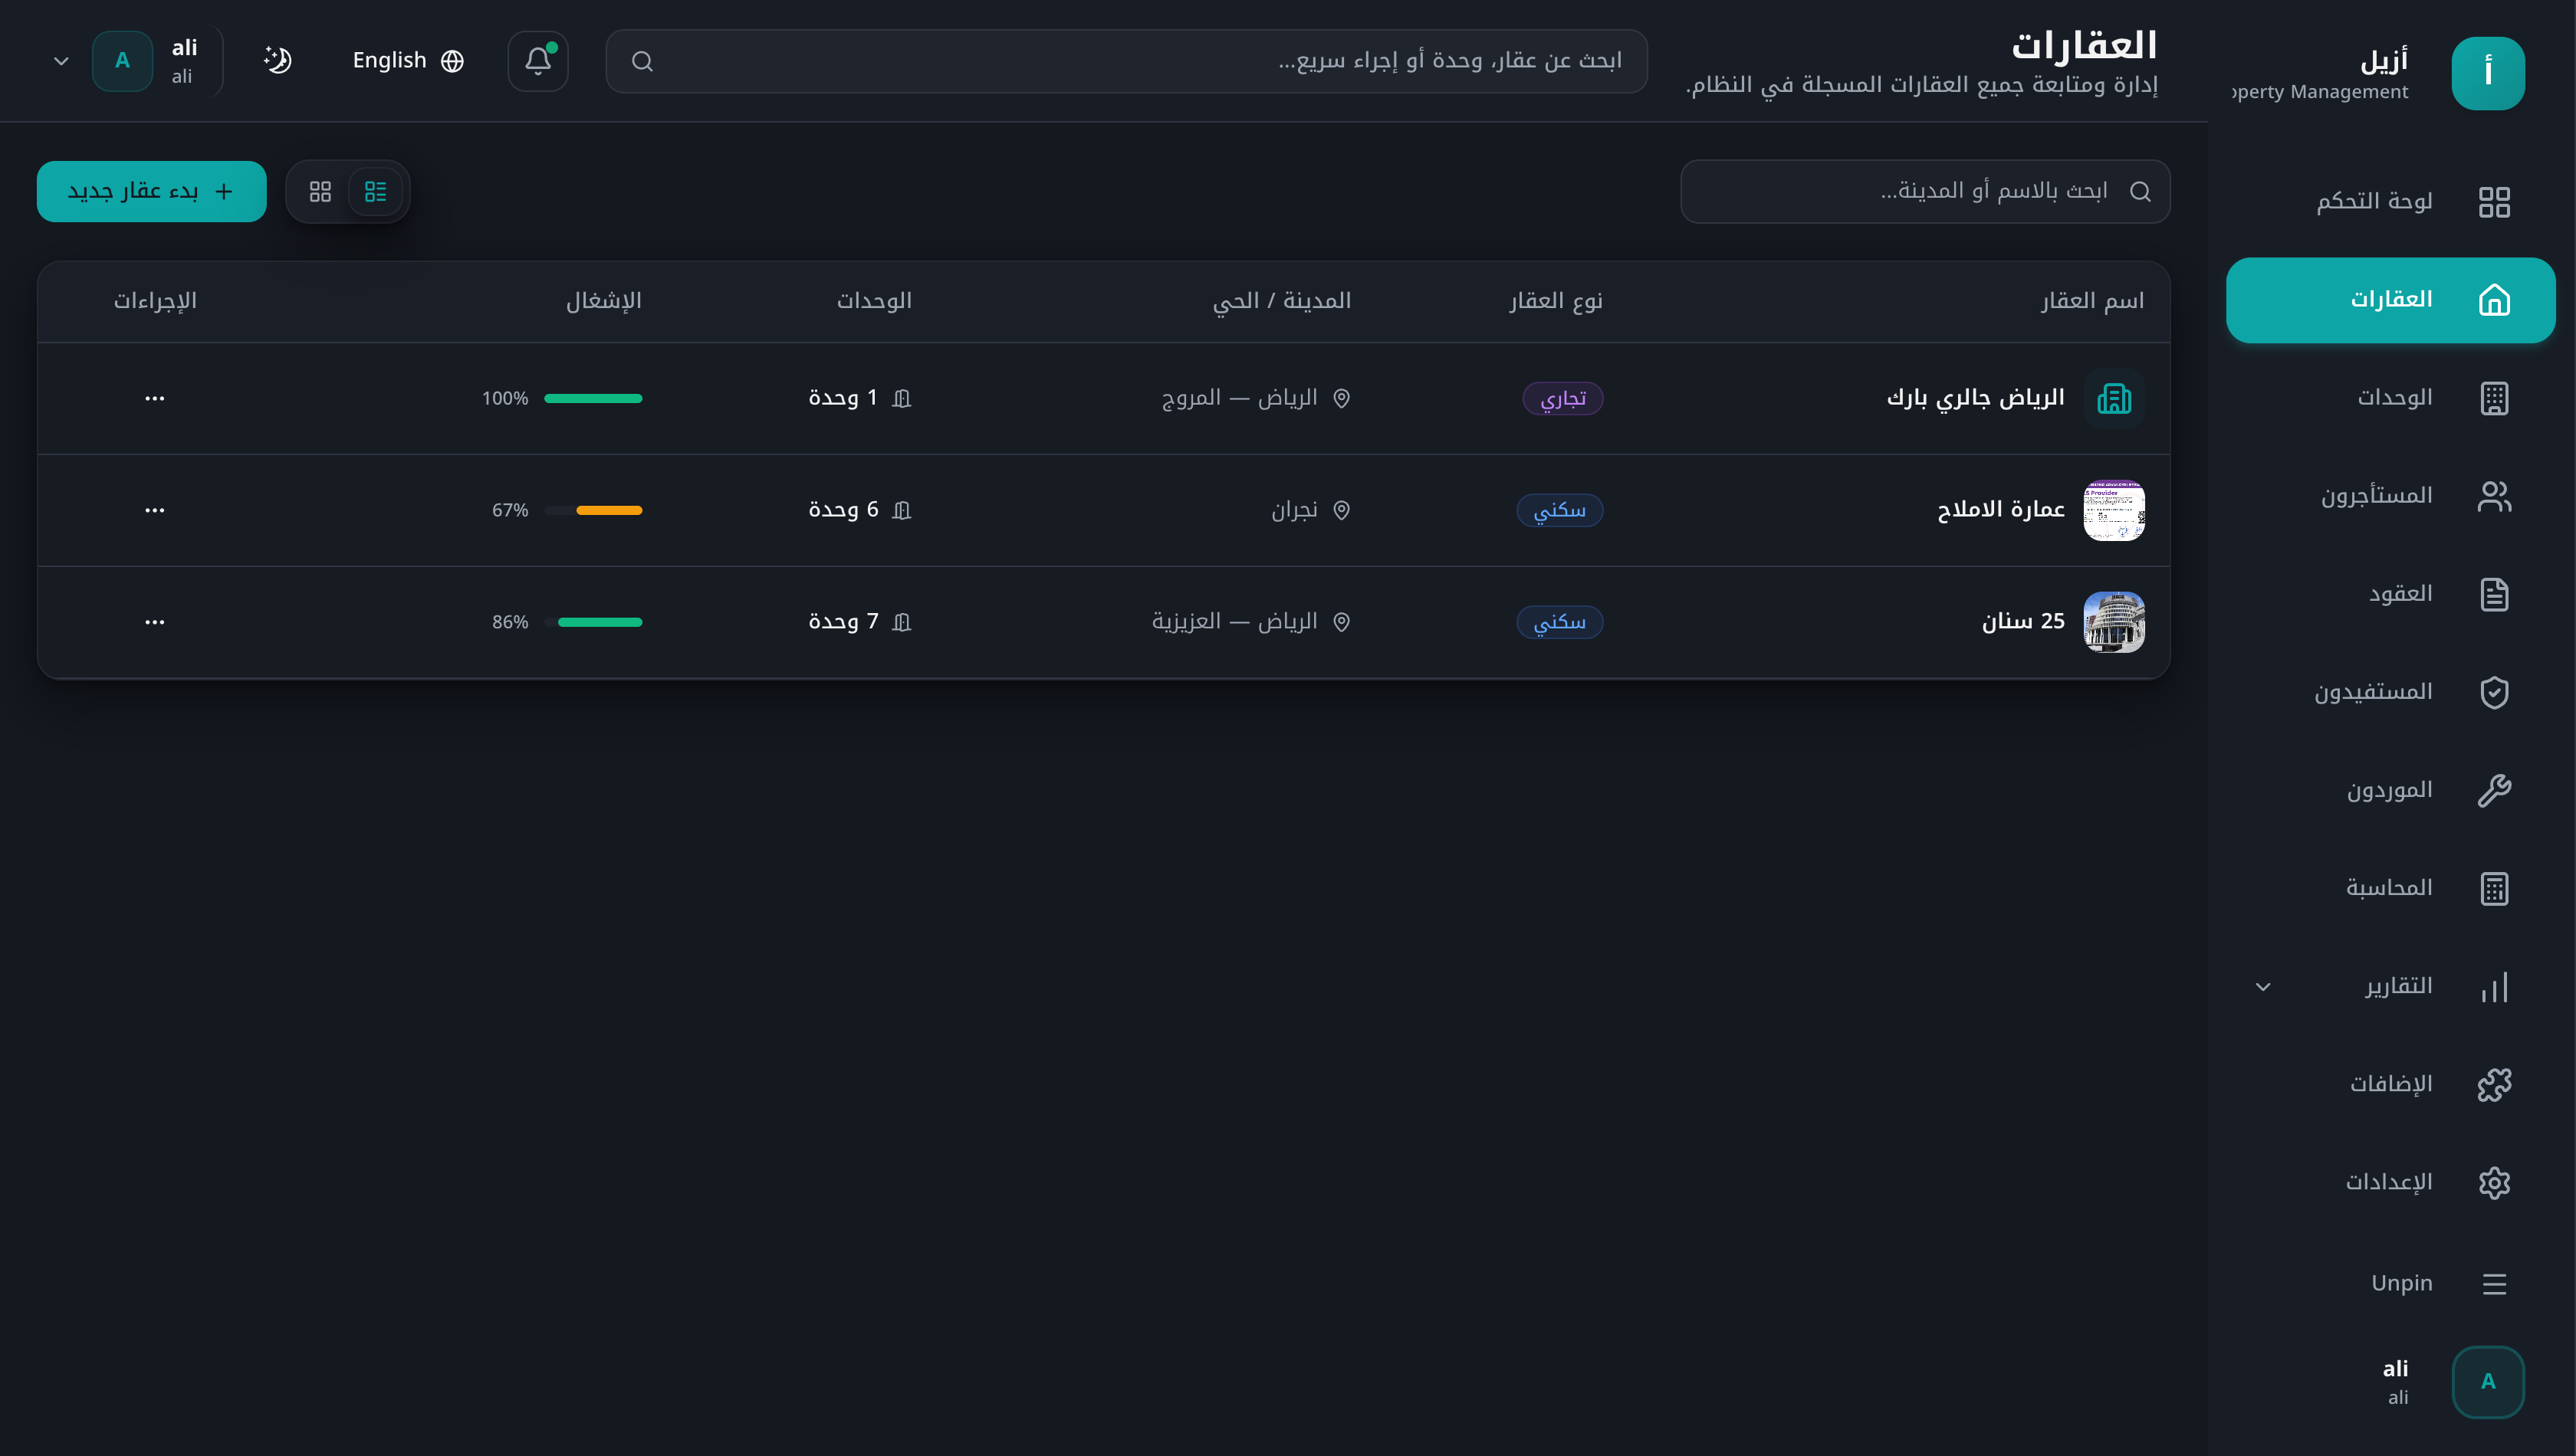Viewport: 2576px width, 1456px height.
Task: Click the الإضافات puzzle icon
Action: pyautogui.click(x=2493, y=1084)
